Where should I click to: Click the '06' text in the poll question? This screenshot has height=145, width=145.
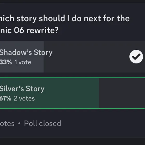point(19,30)
